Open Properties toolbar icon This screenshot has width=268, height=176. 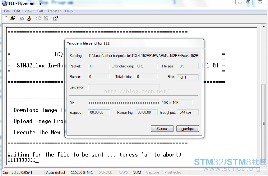56,18
